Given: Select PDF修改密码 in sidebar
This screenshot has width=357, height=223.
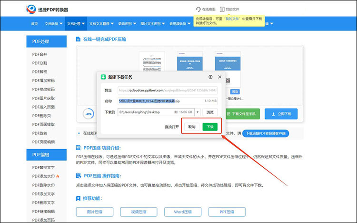Looking at the screenshot, I should [x=43, y=90].
